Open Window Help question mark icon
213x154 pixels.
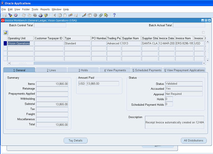coord(114,15)
